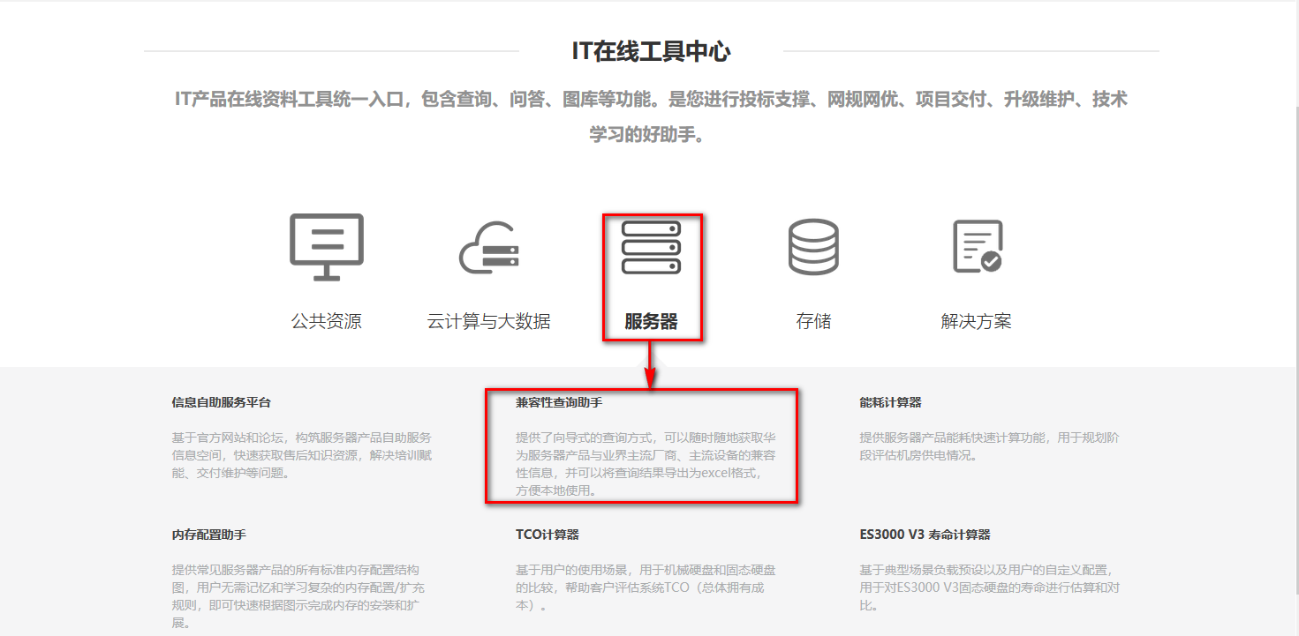Select the 解决方案 document checkmark icon

click(x=977, y=247)
